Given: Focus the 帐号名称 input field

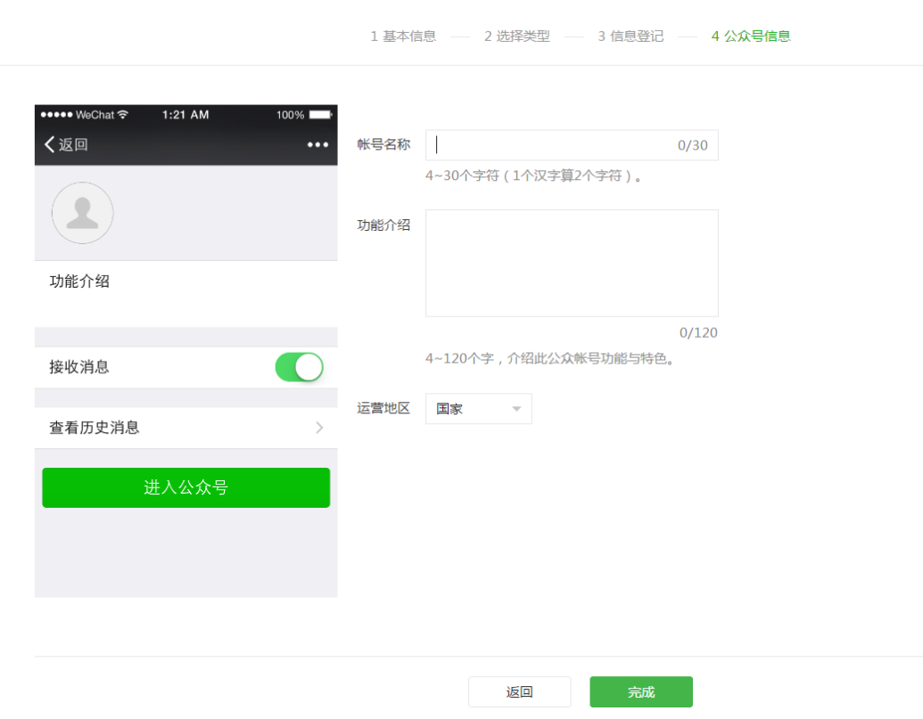Looking at the screenshot, I should [x=553, y=145].
